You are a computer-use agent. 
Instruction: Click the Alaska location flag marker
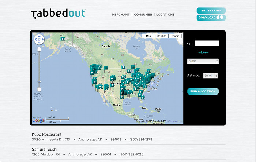tap(63, 38)
